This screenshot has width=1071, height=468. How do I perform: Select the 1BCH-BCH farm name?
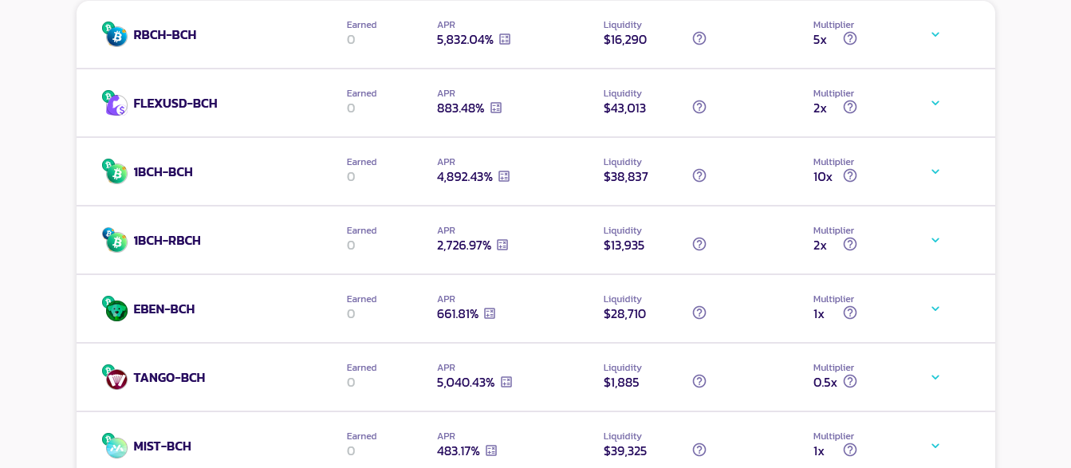(x=163, y=171)
